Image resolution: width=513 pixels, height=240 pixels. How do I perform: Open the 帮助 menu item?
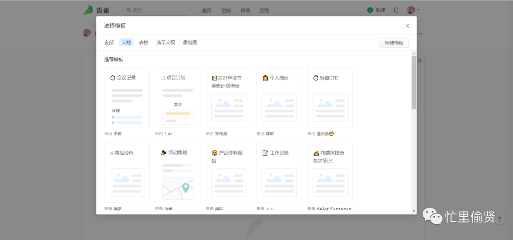(x=245, y=10)
